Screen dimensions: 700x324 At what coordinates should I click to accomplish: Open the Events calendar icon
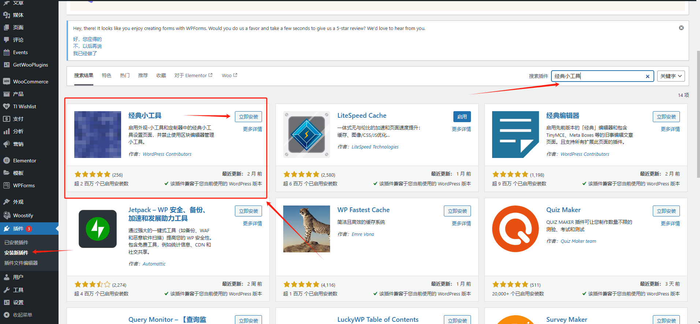pyautogui.click(x=7, y=52)
